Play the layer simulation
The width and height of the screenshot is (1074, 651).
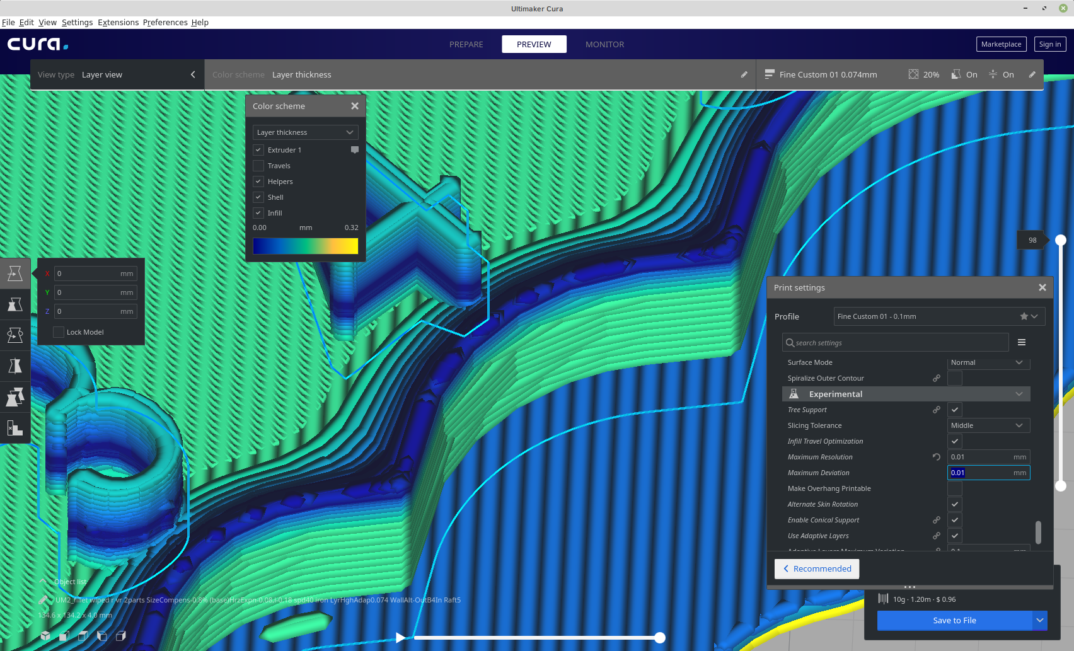(x=400, y=638)
